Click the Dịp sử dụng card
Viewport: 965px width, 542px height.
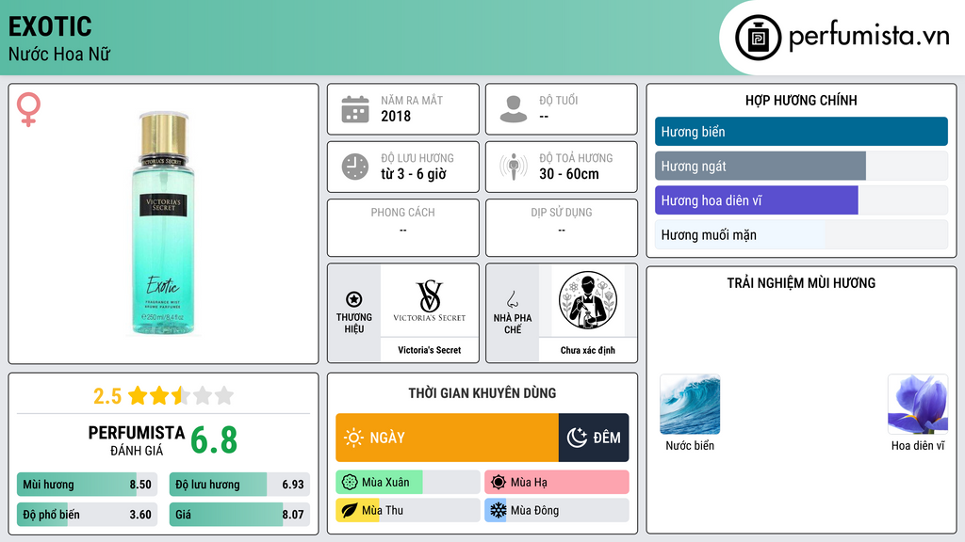562,228
